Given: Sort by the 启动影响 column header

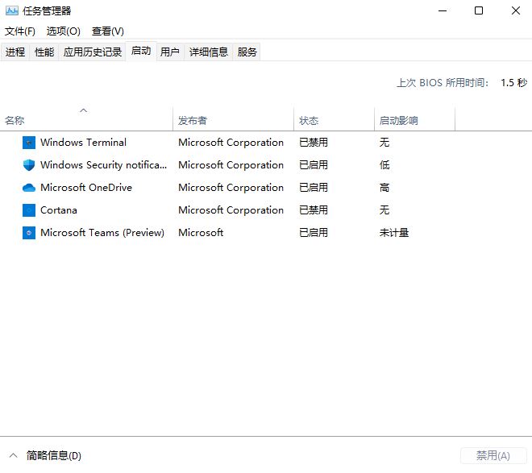Looking at the screenshot, I should [x=414, y=118].
